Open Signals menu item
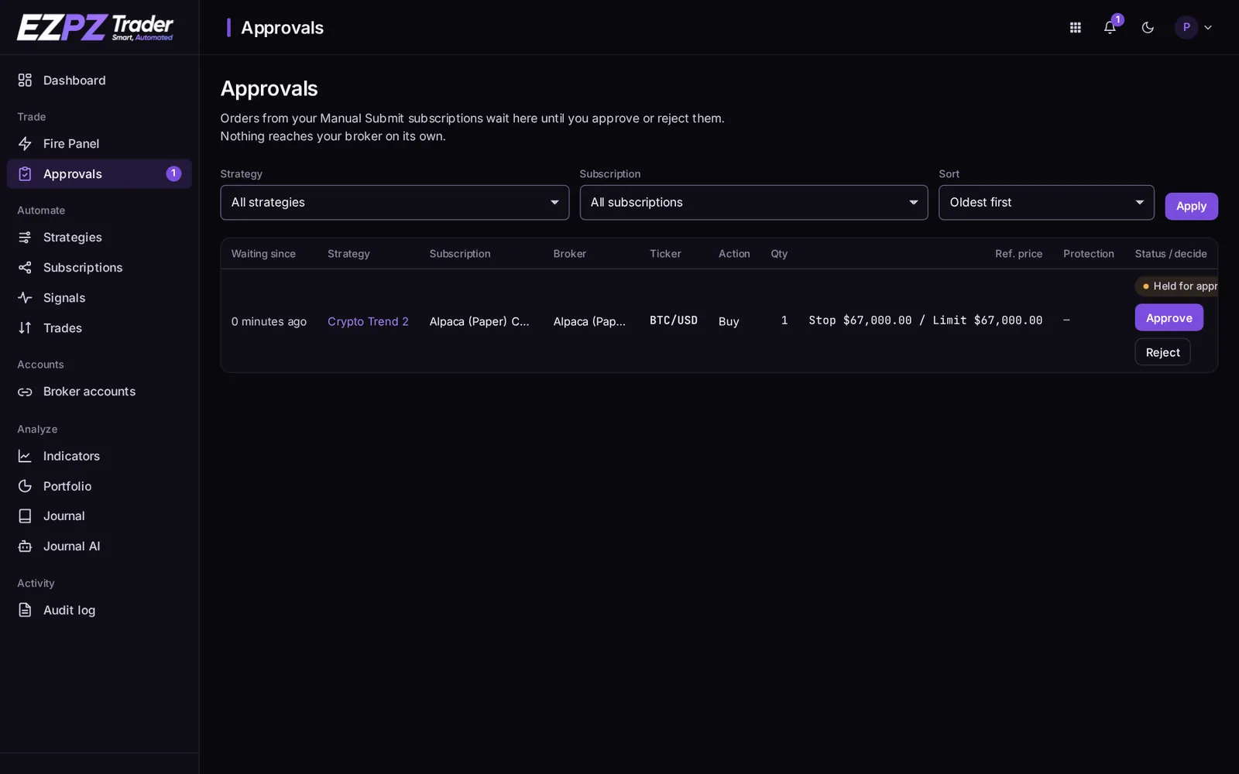This screenshot has height=774, width=1239. pos(99,298)
